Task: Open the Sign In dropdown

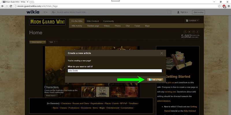Action: tap(182, 12)
